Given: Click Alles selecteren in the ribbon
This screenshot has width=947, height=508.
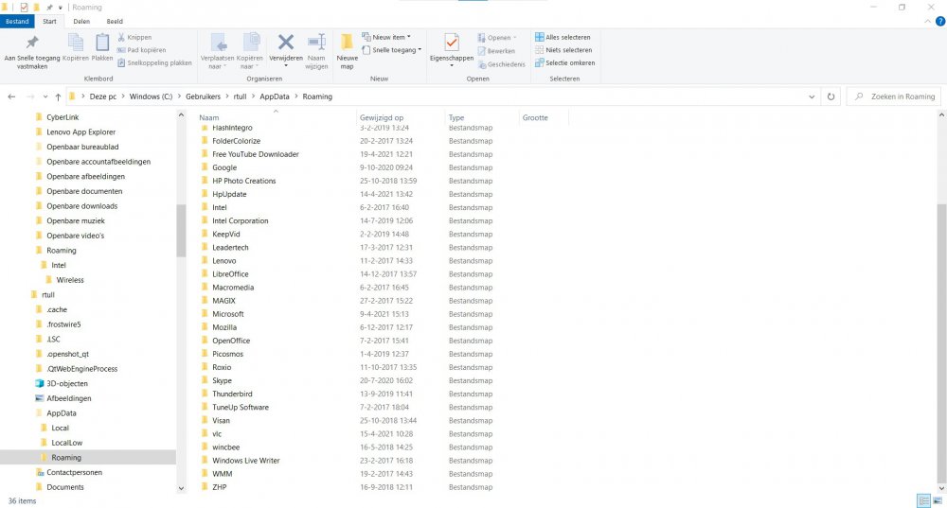Looking at the screenshot, I should (564, 38).
